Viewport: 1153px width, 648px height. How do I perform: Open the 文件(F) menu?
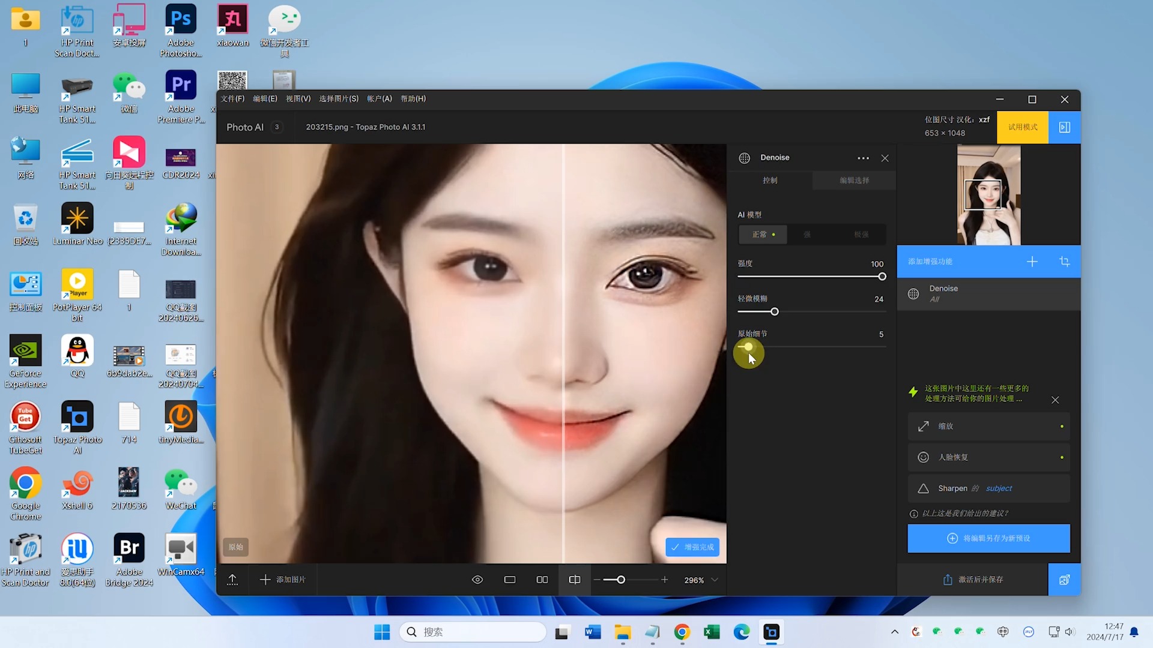tap(232, 98)
